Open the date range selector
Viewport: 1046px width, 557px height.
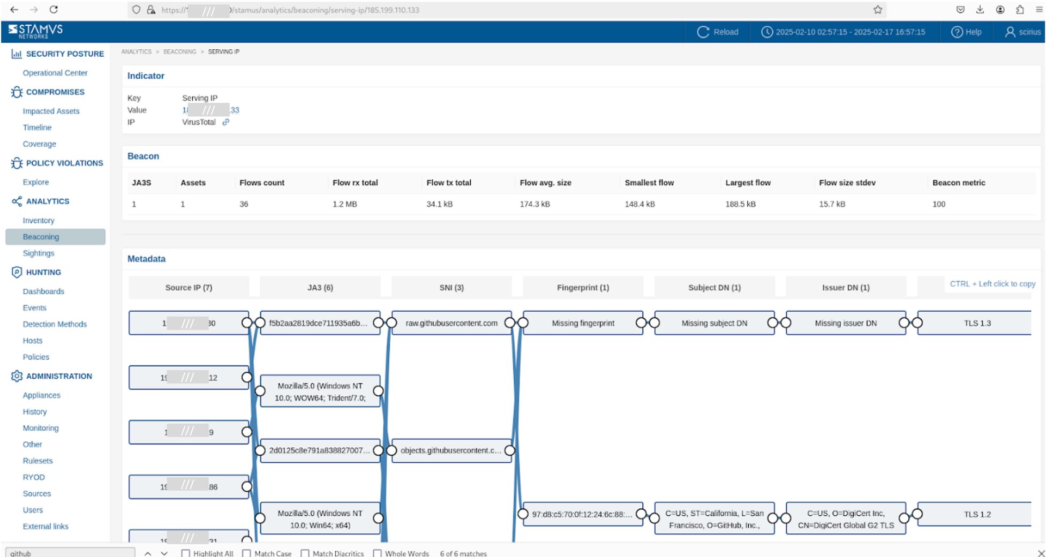(842, 32)
